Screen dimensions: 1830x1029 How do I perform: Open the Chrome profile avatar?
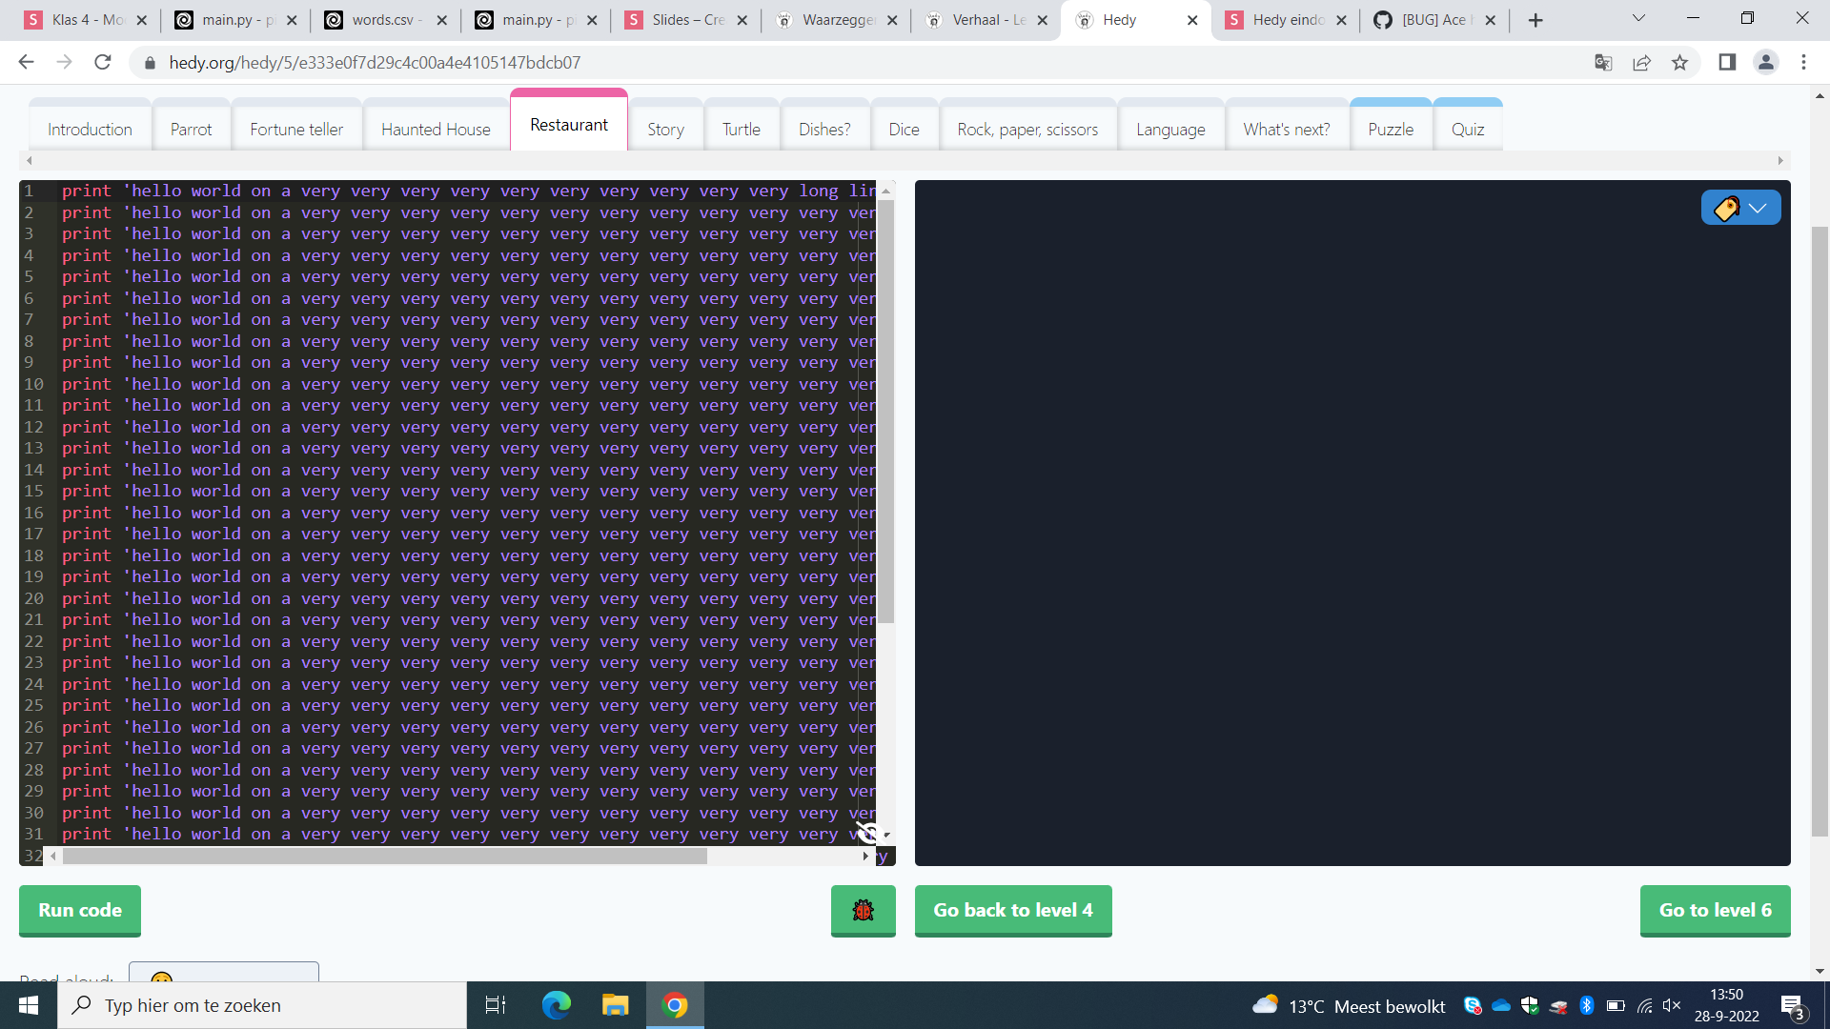click(1765, 63)
